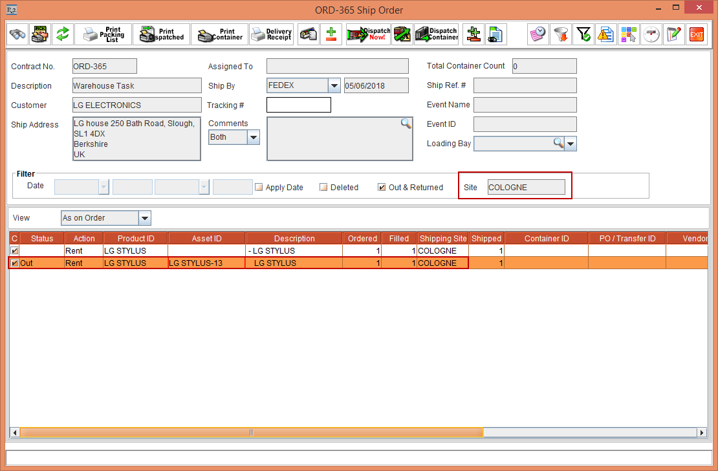The image size is (718, 471).
Task: Uncheck the Out & Returned checkbox
Action: pyautogui.click(x=382, y=188)
